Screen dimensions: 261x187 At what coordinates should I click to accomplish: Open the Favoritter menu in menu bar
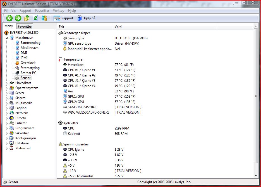tap(42, 11)
